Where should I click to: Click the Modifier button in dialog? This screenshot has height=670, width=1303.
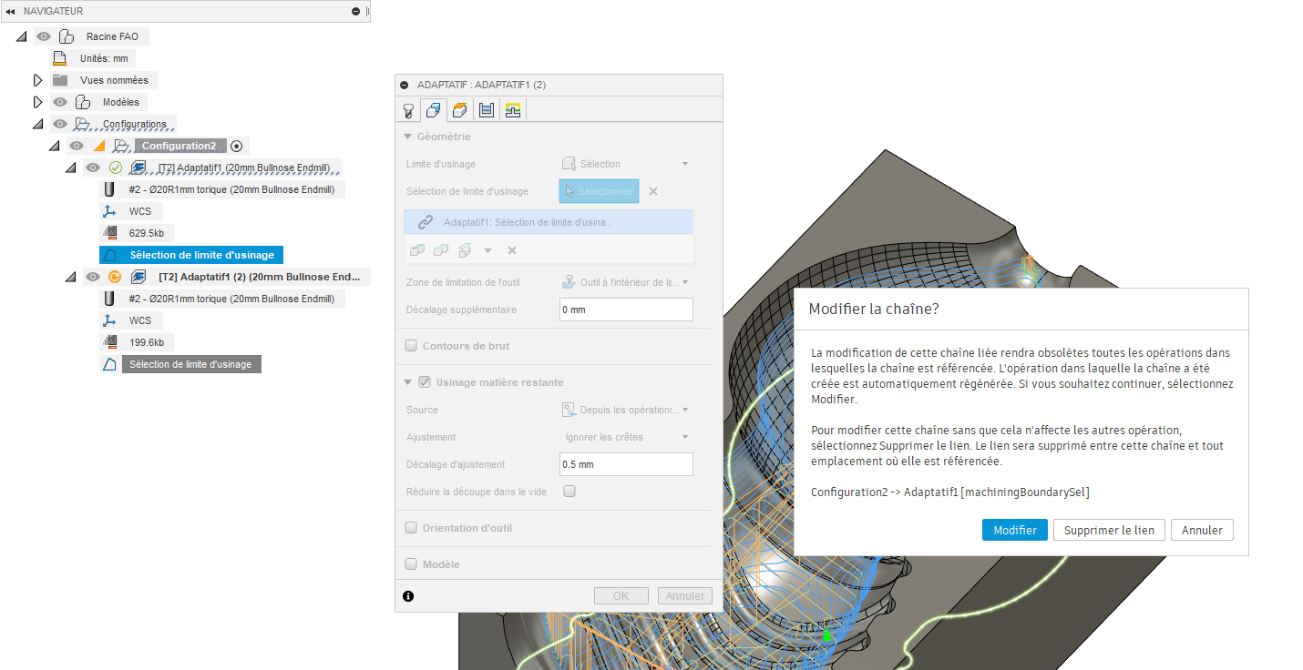[x=1014, y=530]
